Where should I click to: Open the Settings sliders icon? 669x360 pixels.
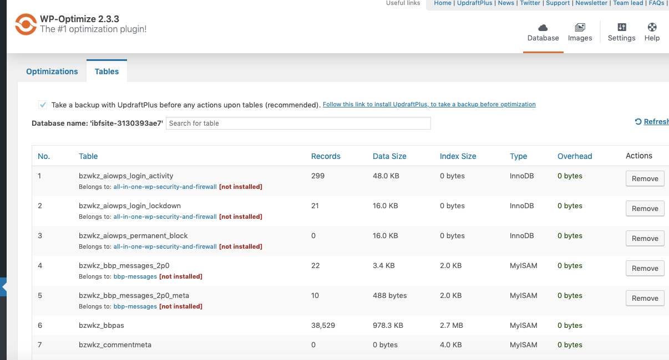(621, 27)
